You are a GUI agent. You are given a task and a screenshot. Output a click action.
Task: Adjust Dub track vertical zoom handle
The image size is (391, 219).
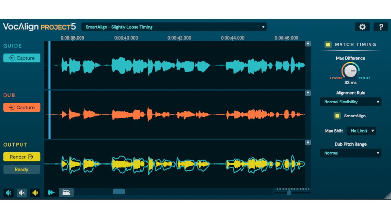tap(308, 93)
